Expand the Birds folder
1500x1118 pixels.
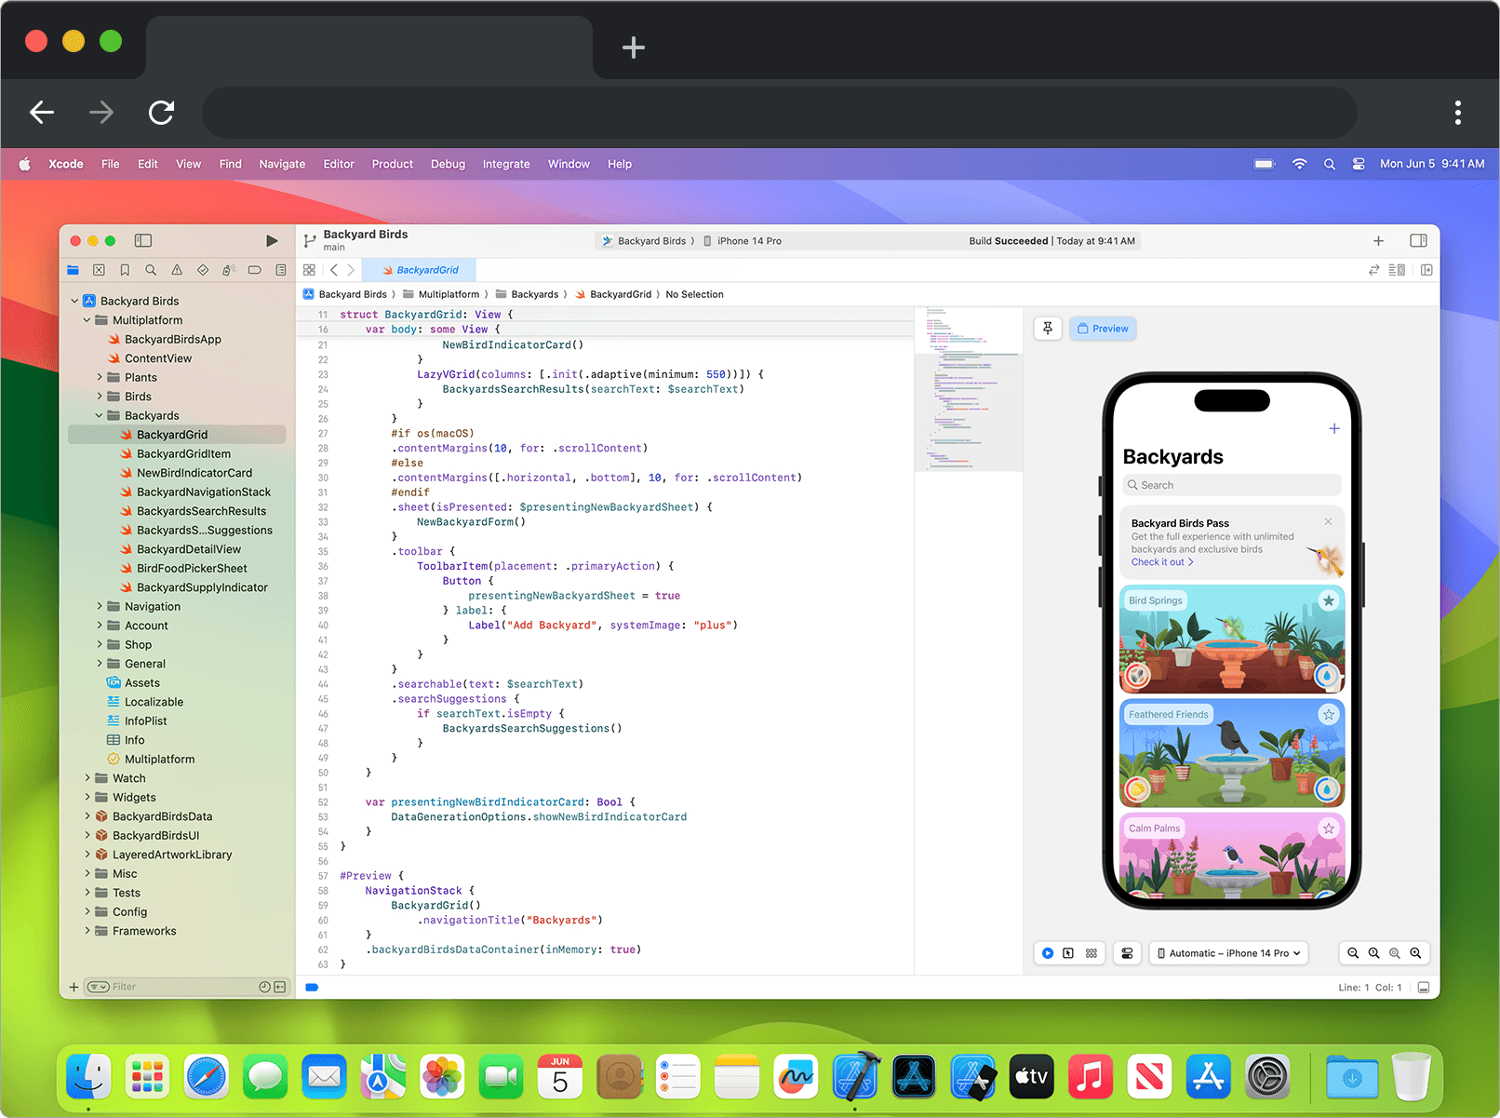[x=100, y=397]
